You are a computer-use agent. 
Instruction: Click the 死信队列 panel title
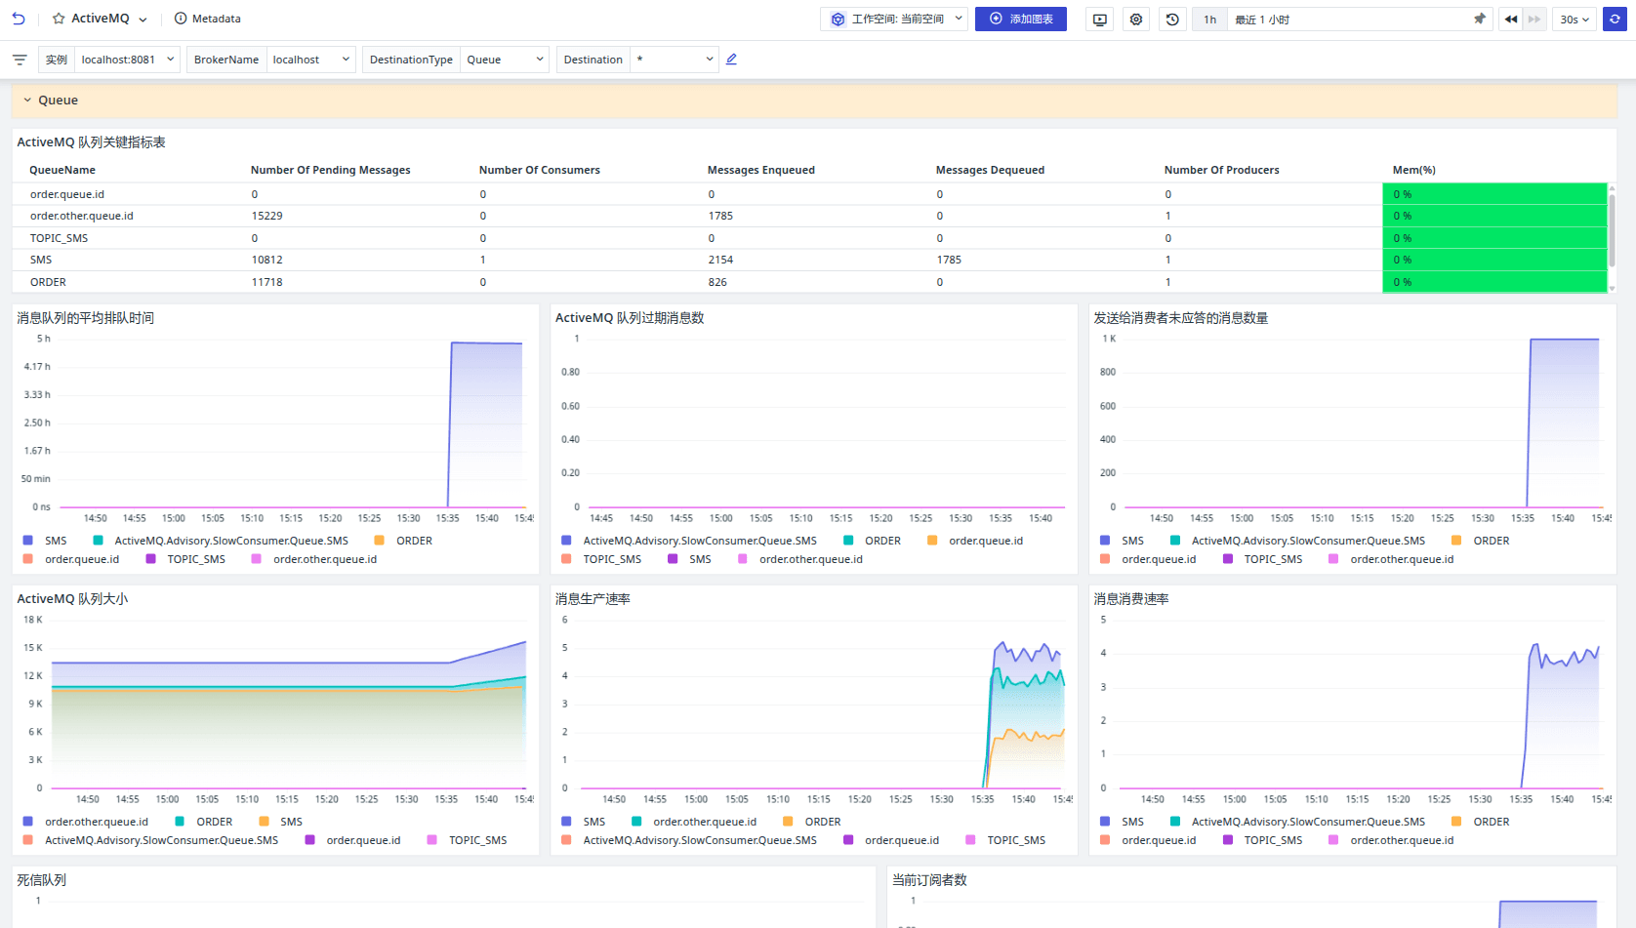pos(41,880)
